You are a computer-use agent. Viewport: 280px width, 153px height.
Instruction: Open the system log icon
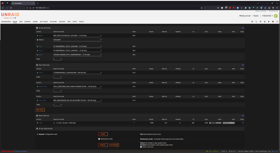tap(269, 22)
